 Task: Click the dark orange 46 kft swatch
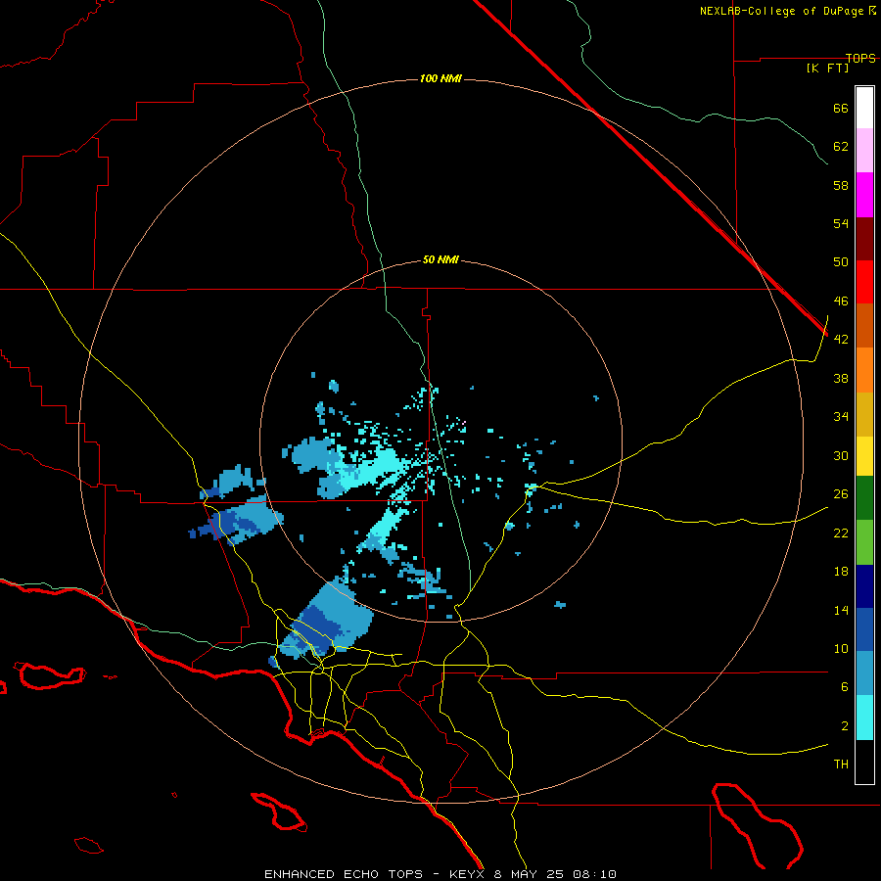click(864, 325)
